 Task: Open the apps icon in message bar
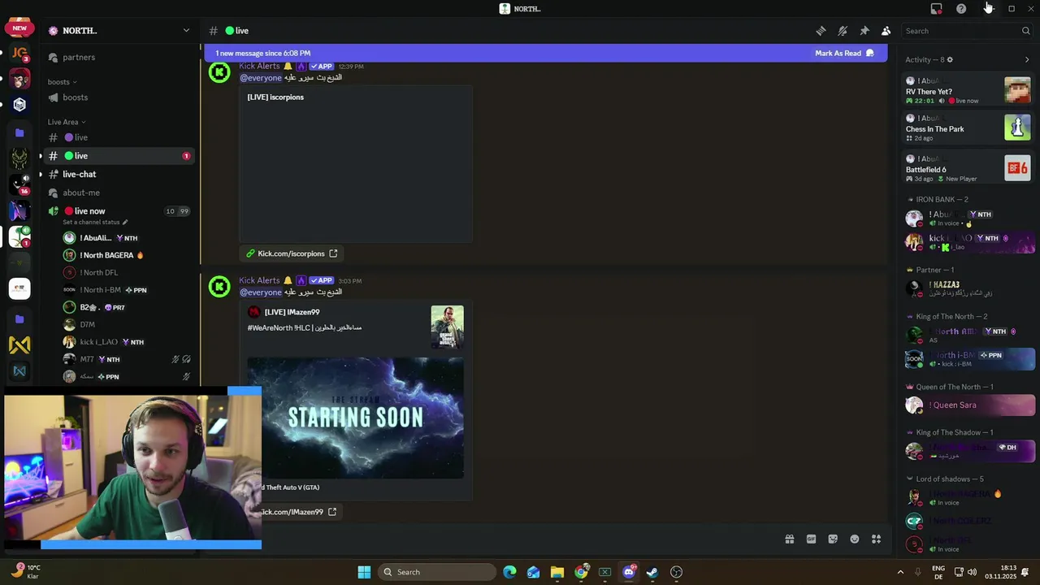(x=876, y=539)
